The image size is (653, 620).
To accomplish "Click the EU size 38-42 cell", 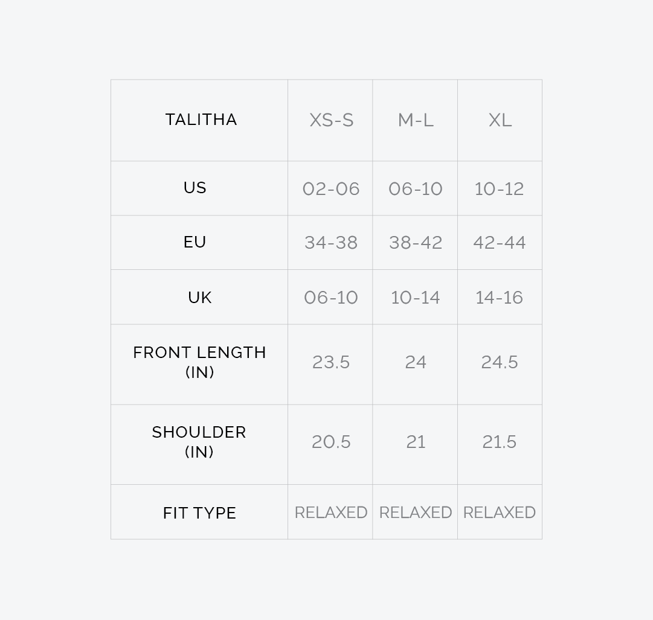I will click(x=416, y=243).
